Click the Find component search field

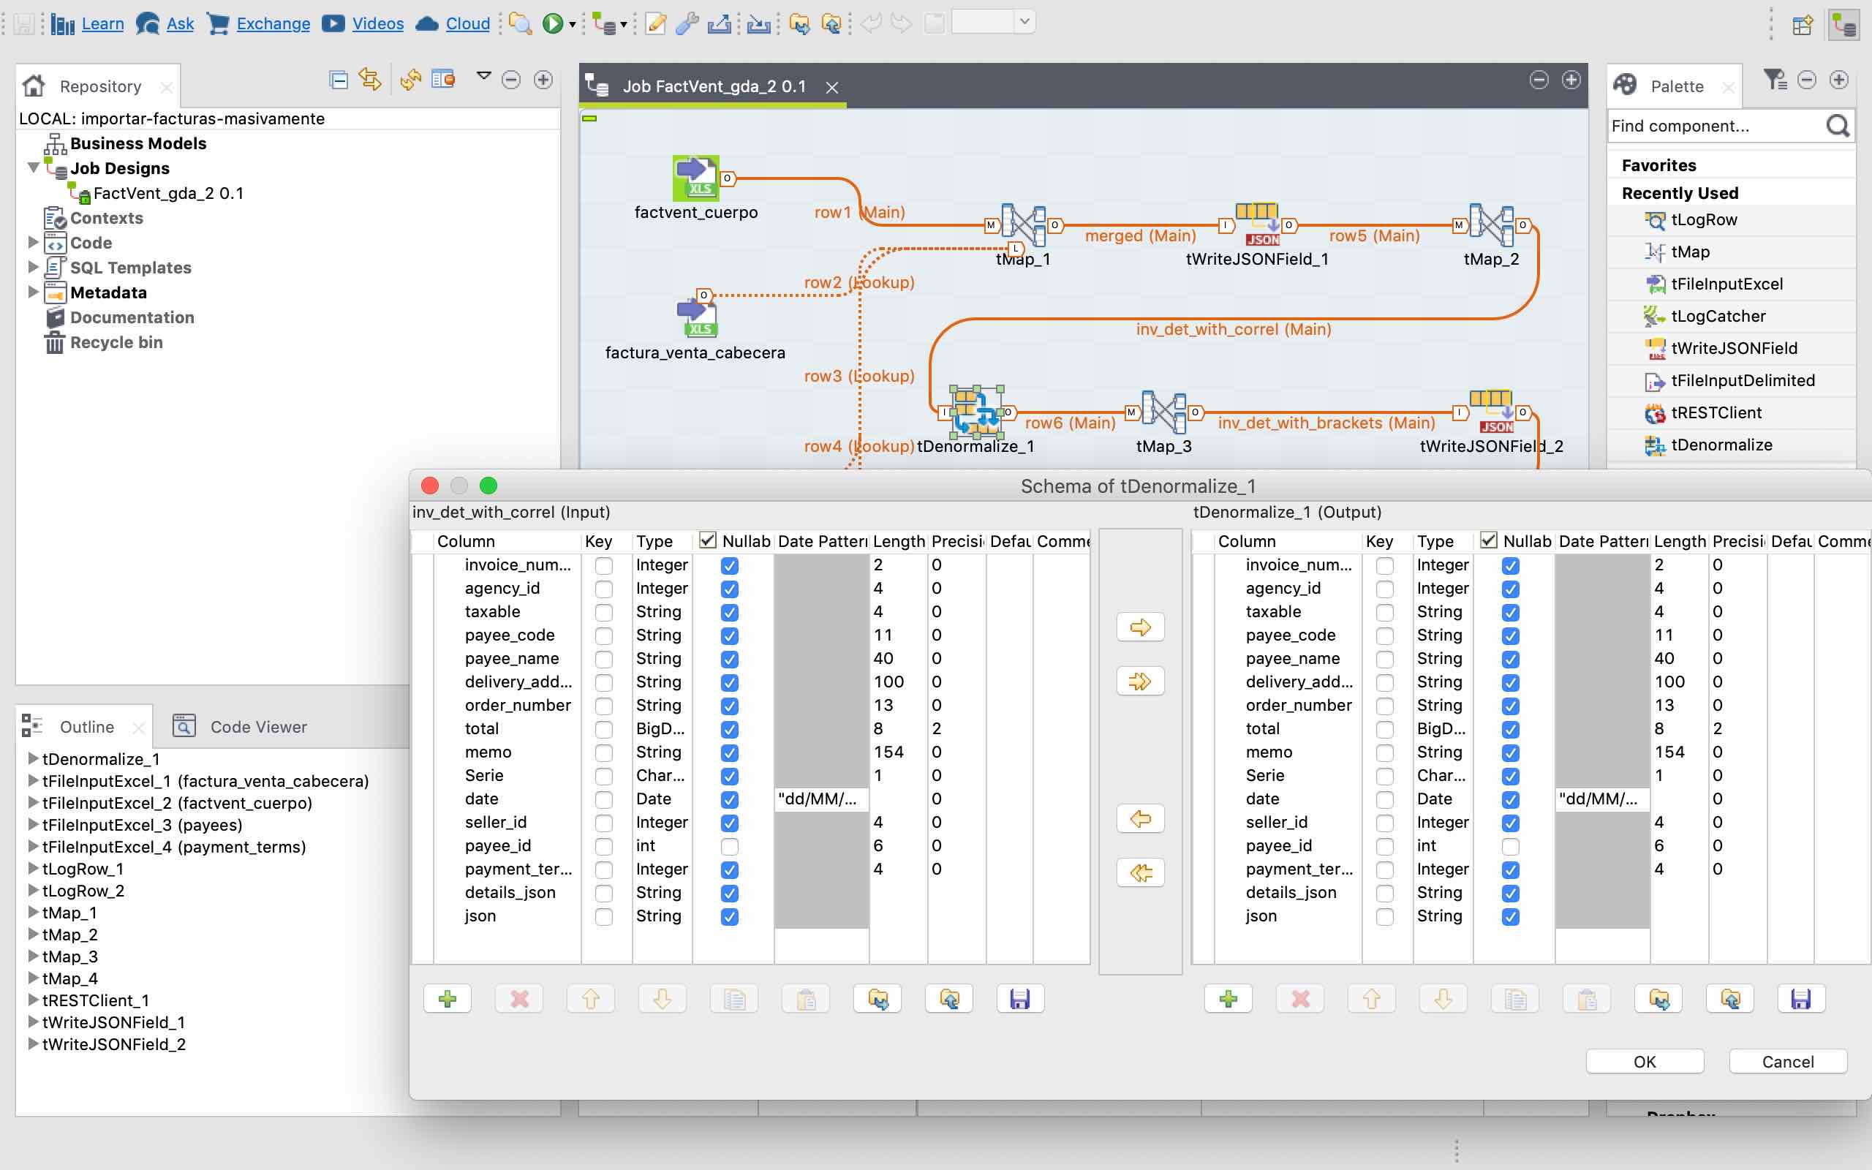coord(1716,125)
